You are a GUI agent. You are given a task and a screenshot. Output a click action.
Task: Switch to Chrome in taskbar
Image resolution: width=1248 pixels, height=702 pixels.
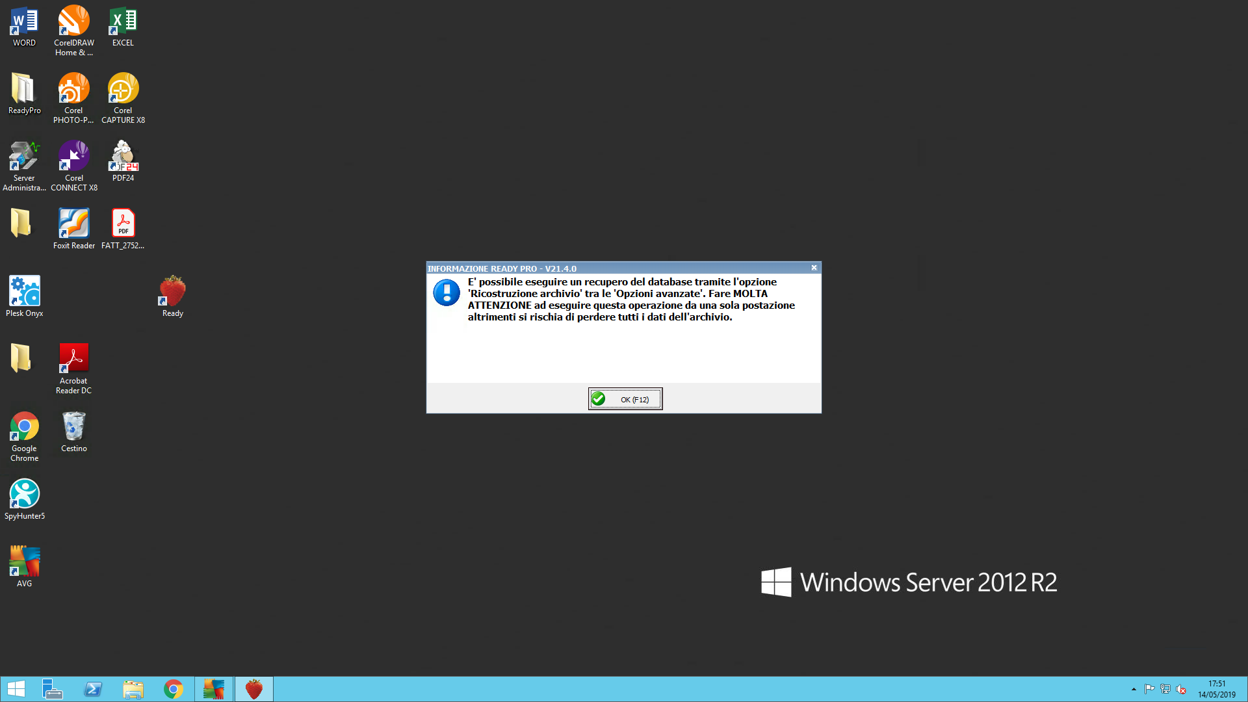(174, 689)
